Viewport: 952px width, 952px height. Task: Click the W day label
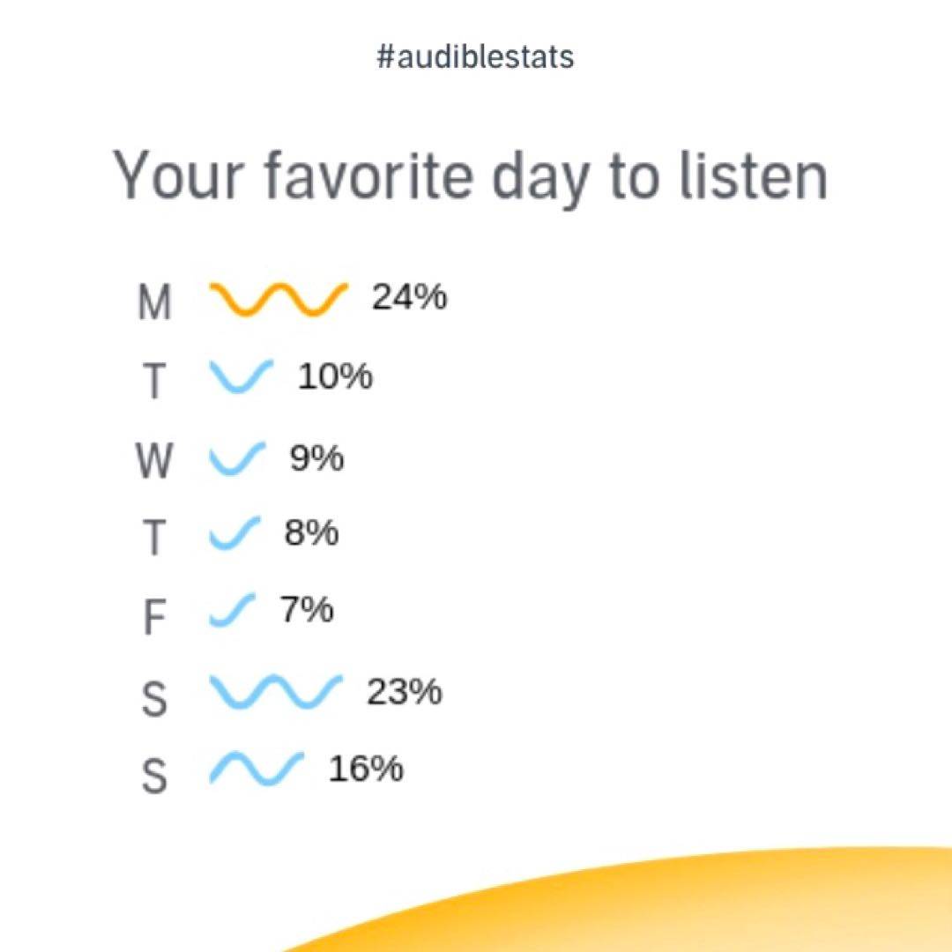point(154,461)
